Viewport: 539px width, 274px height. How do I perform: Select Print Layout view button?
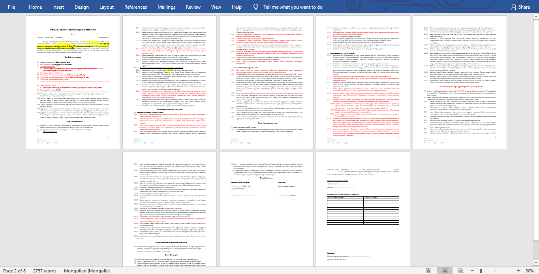(444, 271)
